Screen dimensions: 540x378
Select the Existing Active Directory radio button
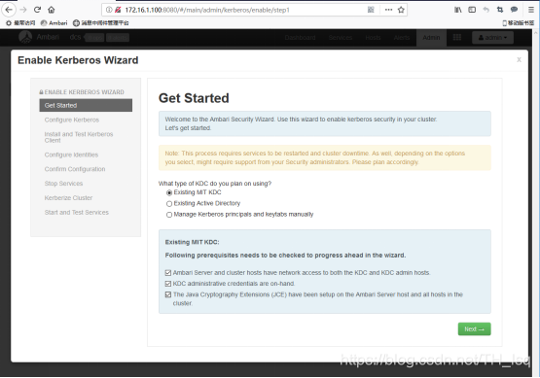coord(169,204)
